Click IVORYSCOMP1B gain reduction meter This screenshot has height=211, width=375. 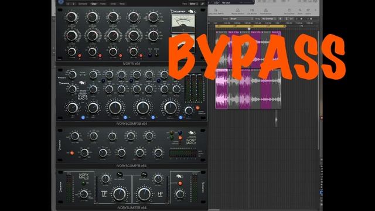[x=183, y=154]
